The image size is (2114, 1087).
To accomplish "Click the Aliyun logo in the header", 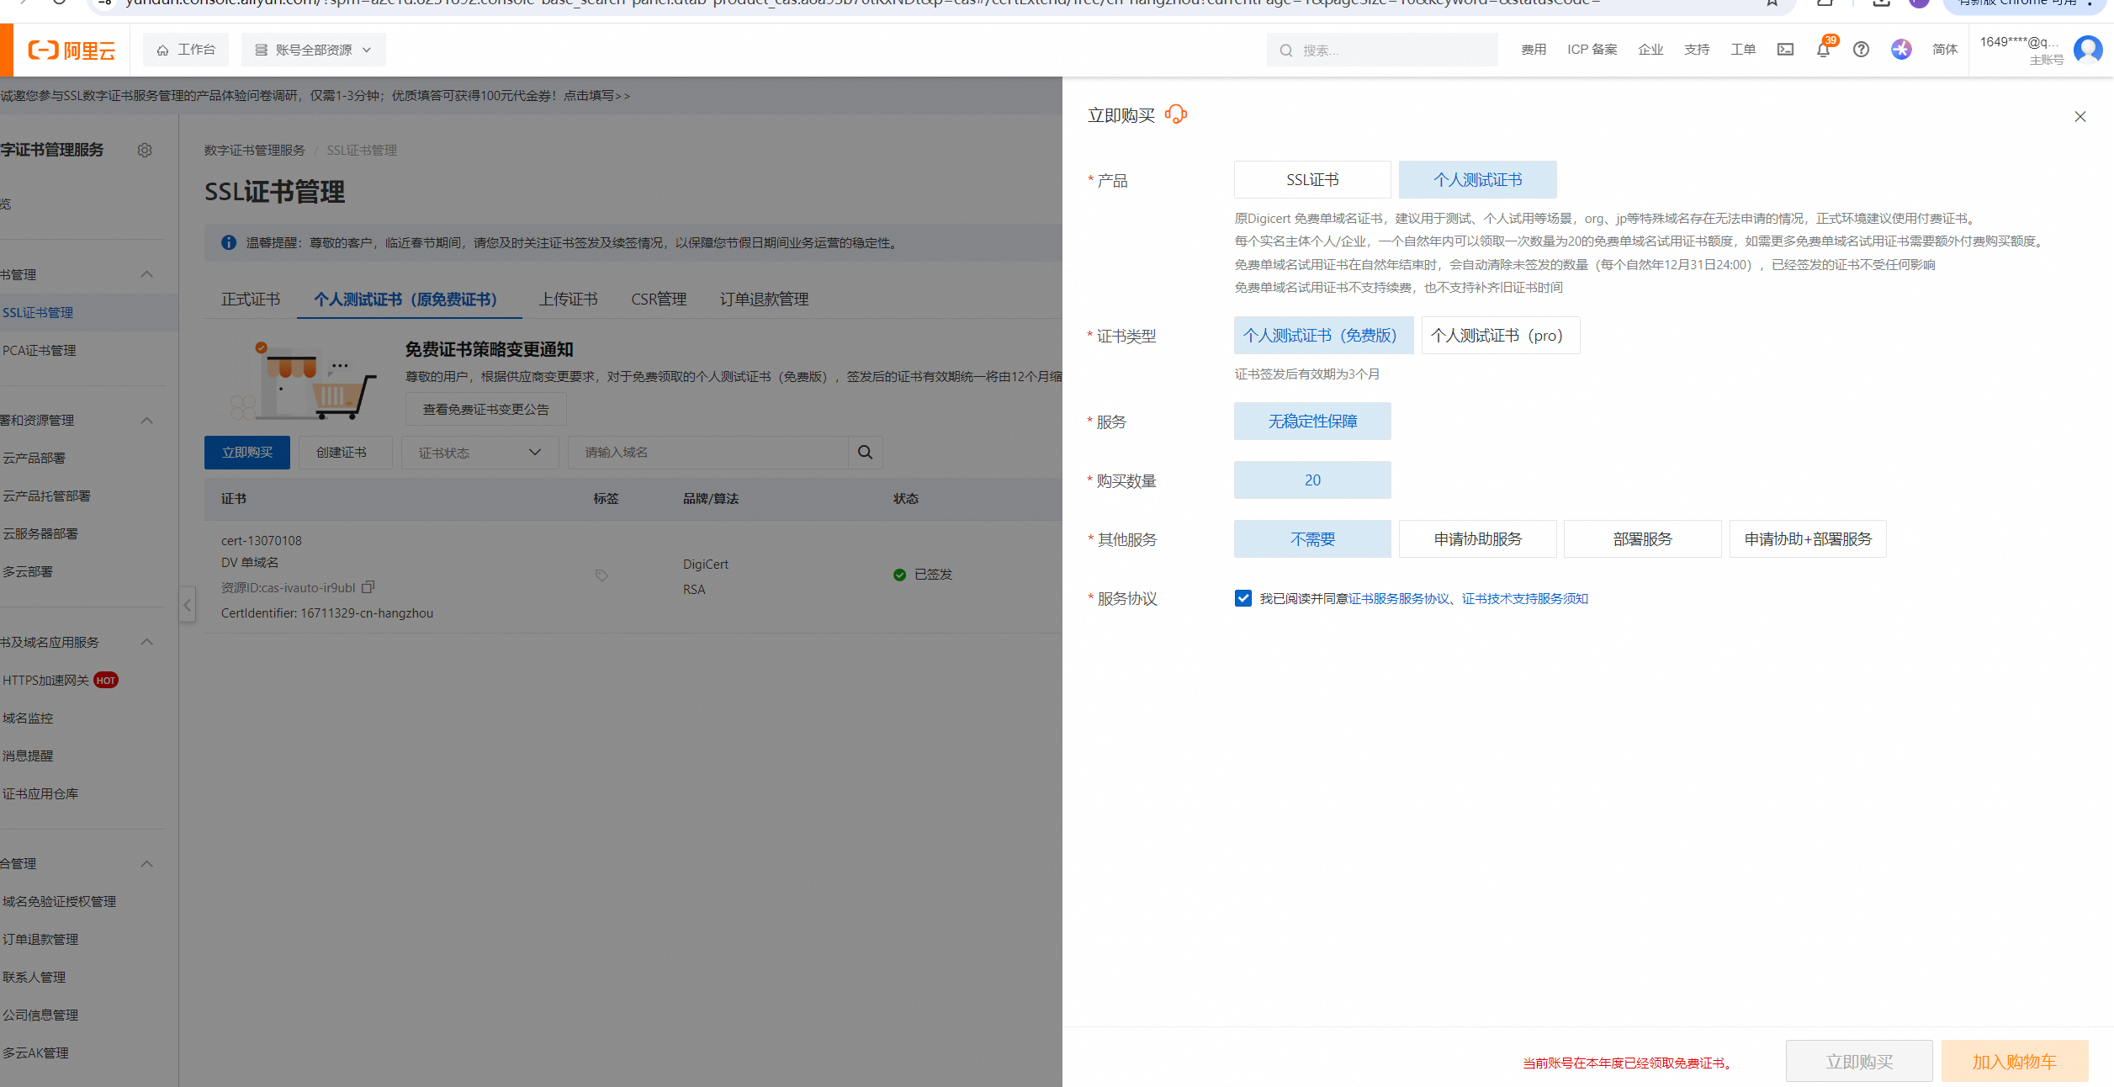I will pos(72,50).
